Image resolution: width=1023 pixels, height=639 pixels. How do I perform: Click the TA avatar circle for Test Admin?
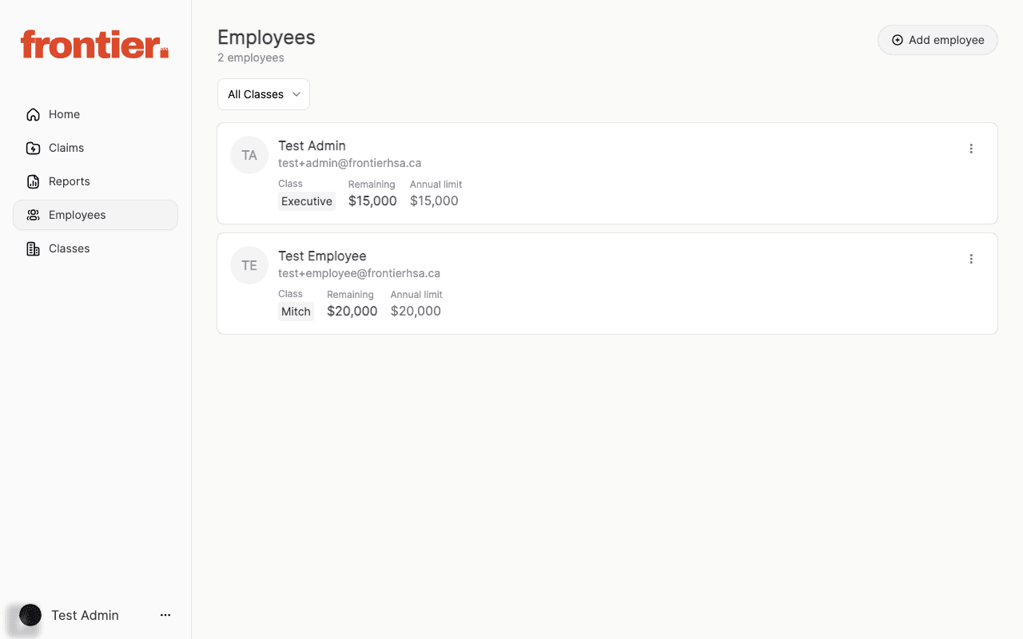pyautogui.click(x=249, y=154)
